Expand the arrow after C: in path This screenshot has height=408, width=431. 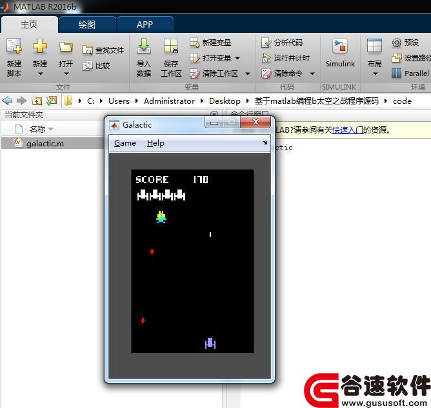pyautogui.click(x=101, y=101)
